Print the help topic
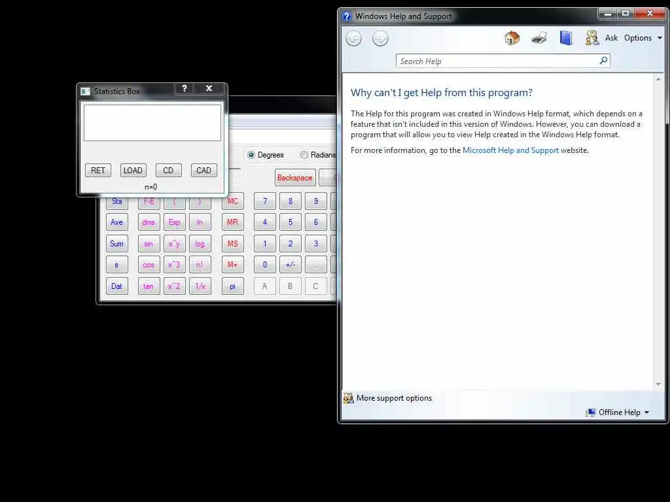The height and width of the screenshot is (502, 670). [539, 38]
